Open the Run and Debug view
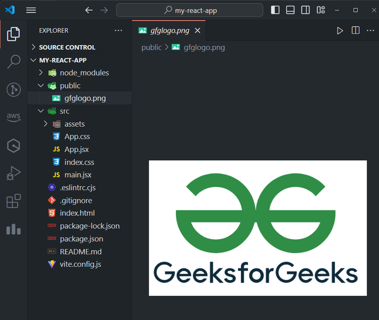The width and height of the screenshot is (379, 320). point(13,173)
